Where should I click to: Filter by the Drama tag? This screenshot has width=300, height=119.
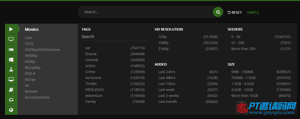click(115, 54)
